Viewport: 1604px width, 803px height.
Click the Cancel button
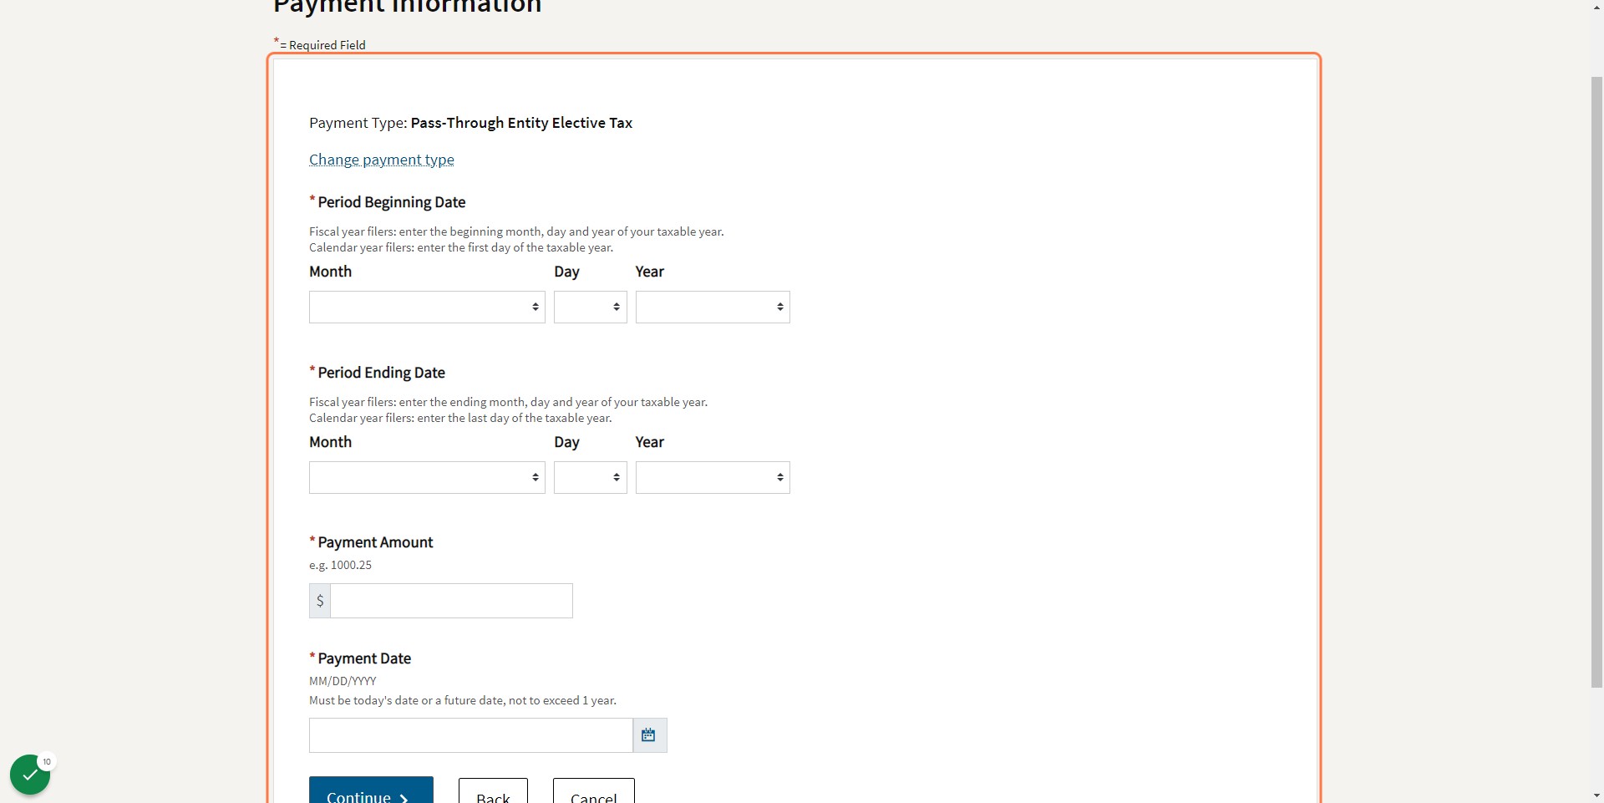pos(594,791)
